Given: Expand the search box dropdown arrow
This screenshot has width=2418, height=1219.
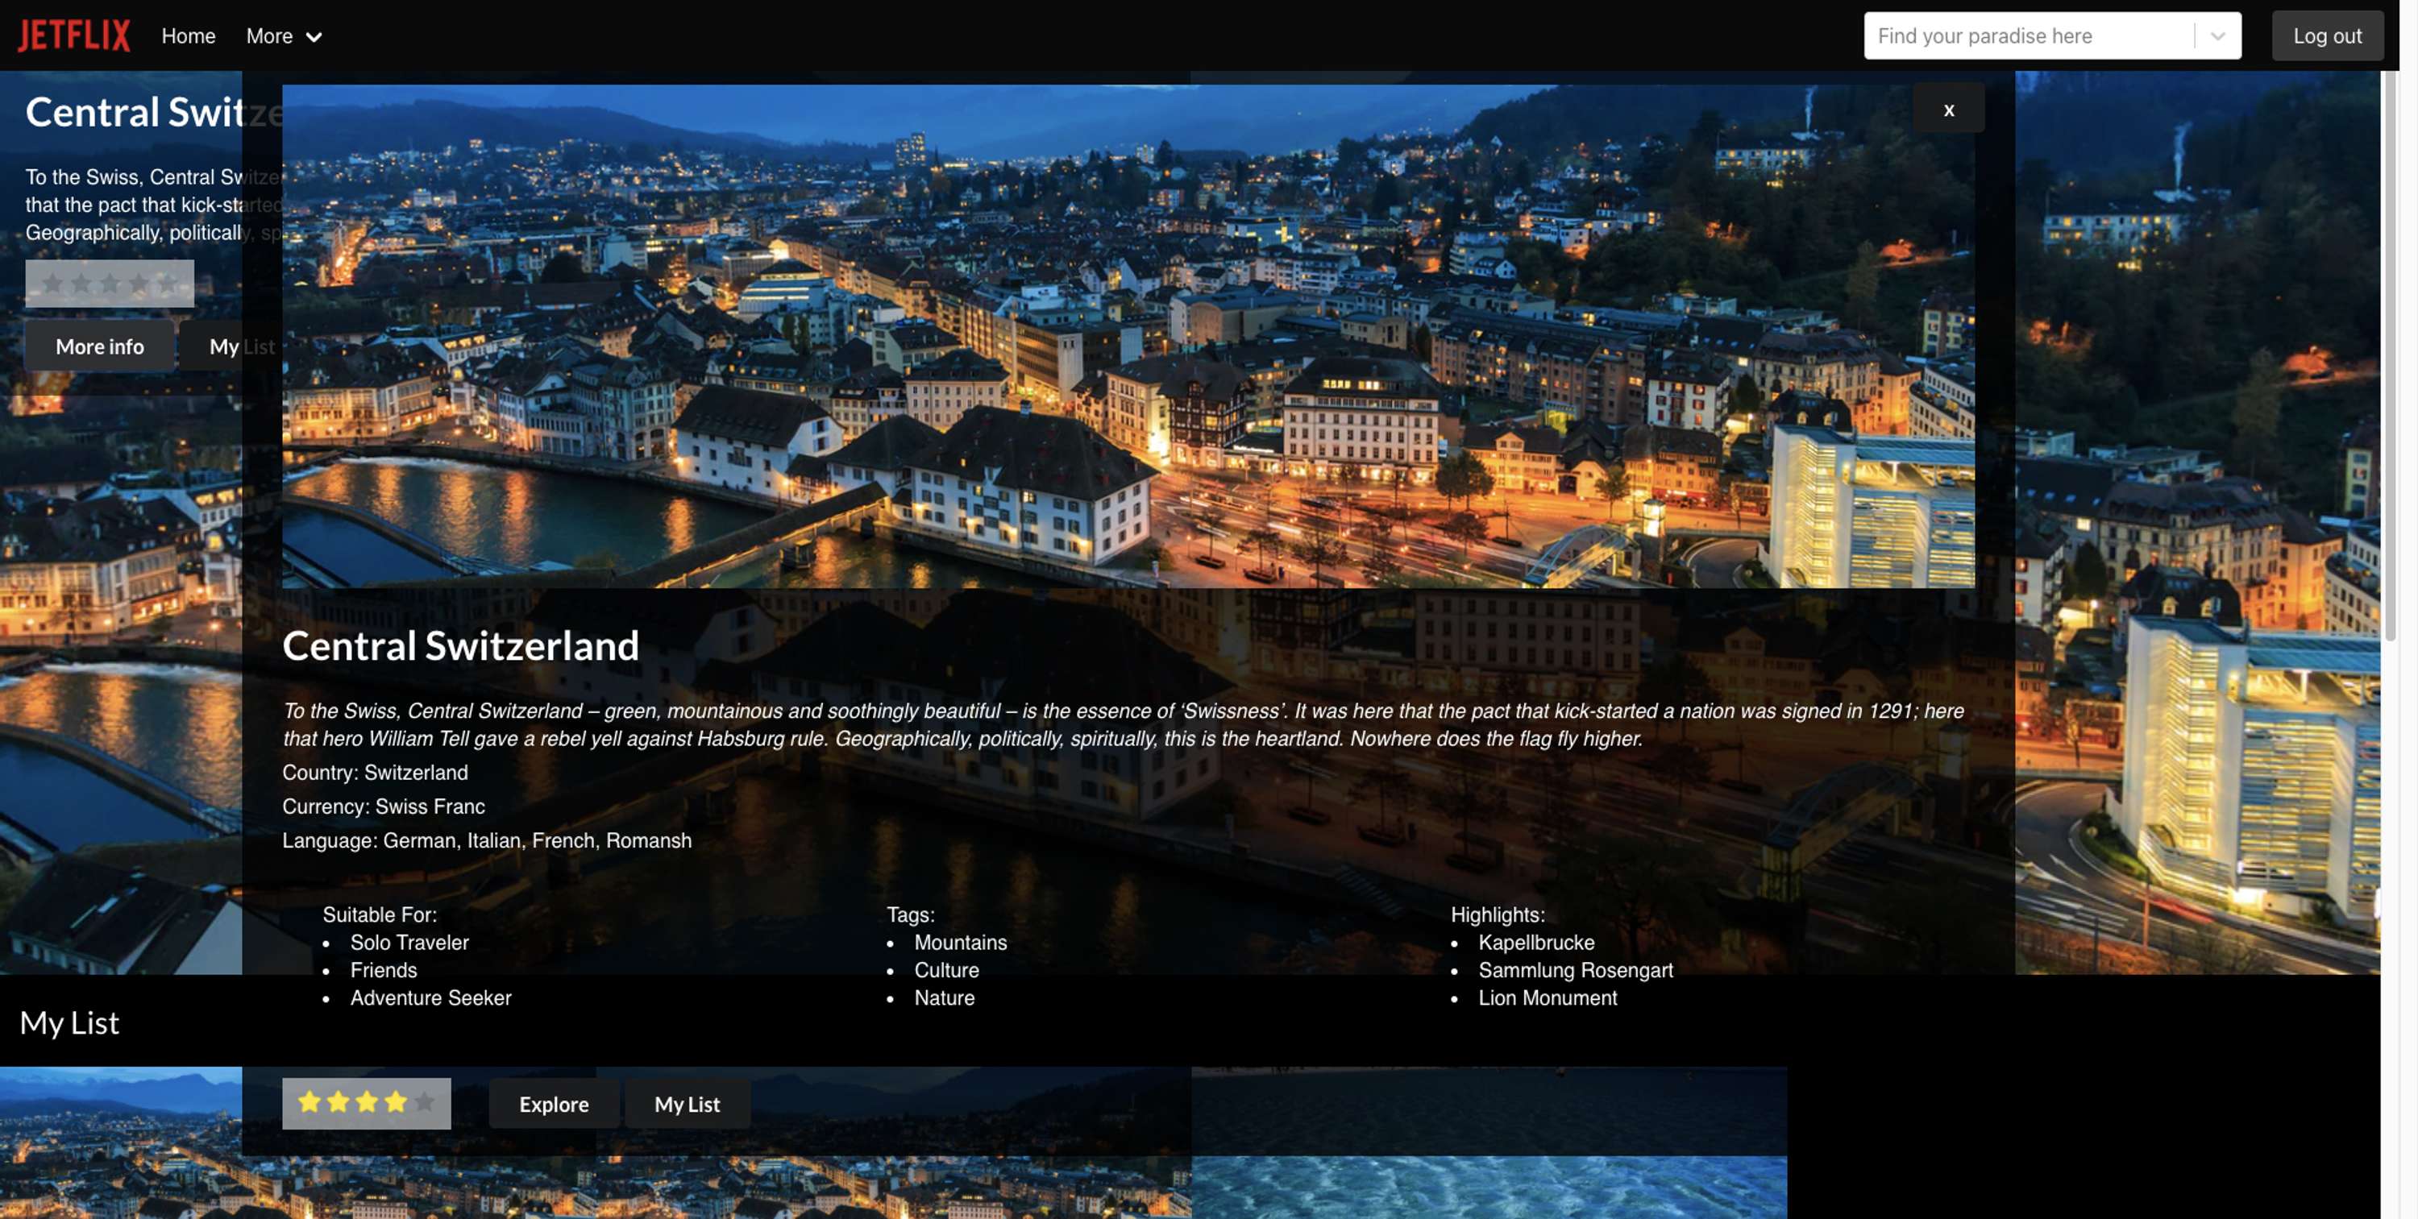Looking at the screenshot, I should tap(2218, 35).
